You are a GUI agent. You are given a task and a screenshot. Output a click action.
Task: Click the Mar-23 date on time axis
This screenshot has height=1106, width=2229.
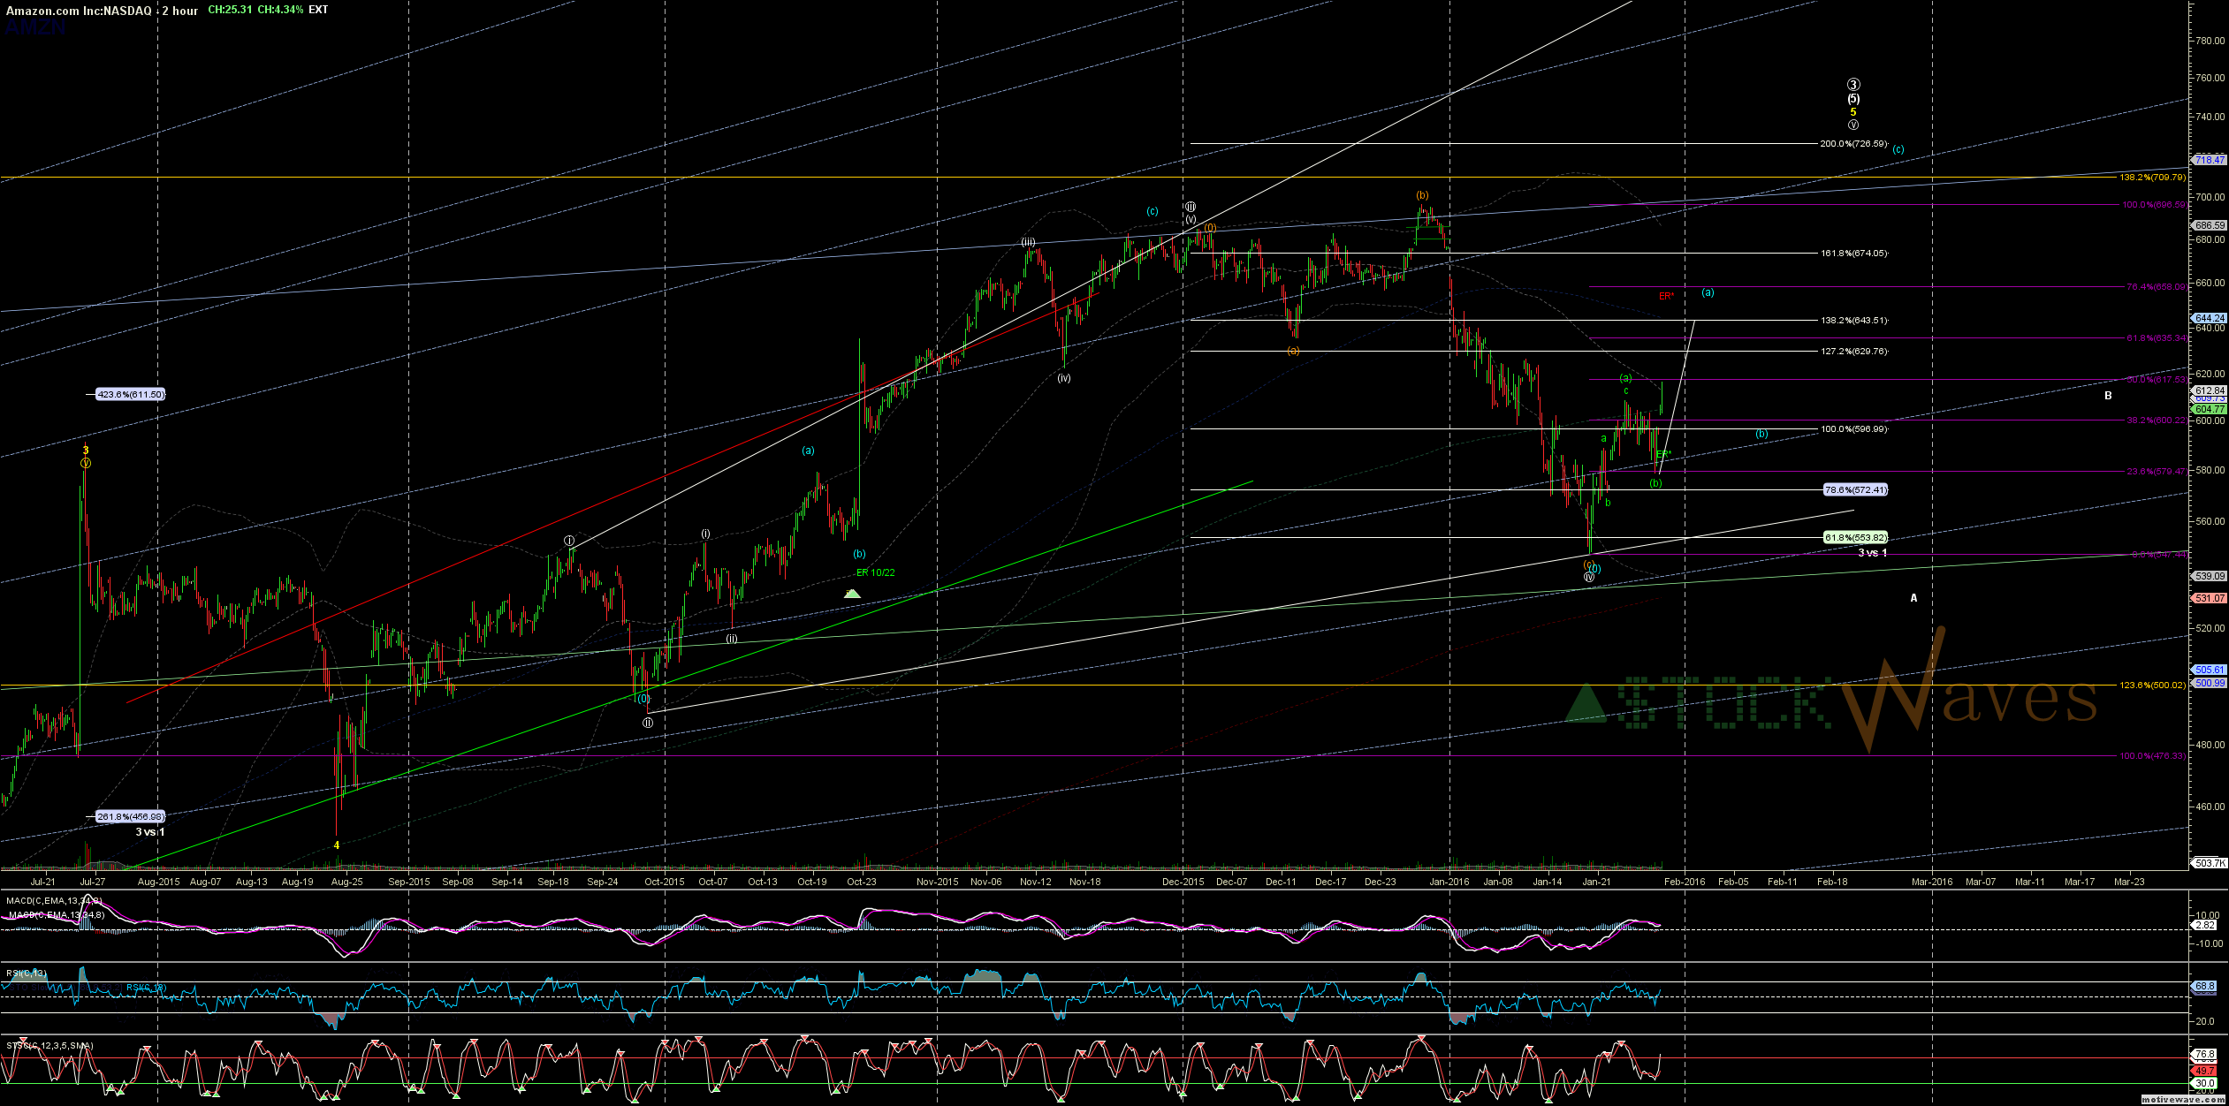[x=2128, y=881]
